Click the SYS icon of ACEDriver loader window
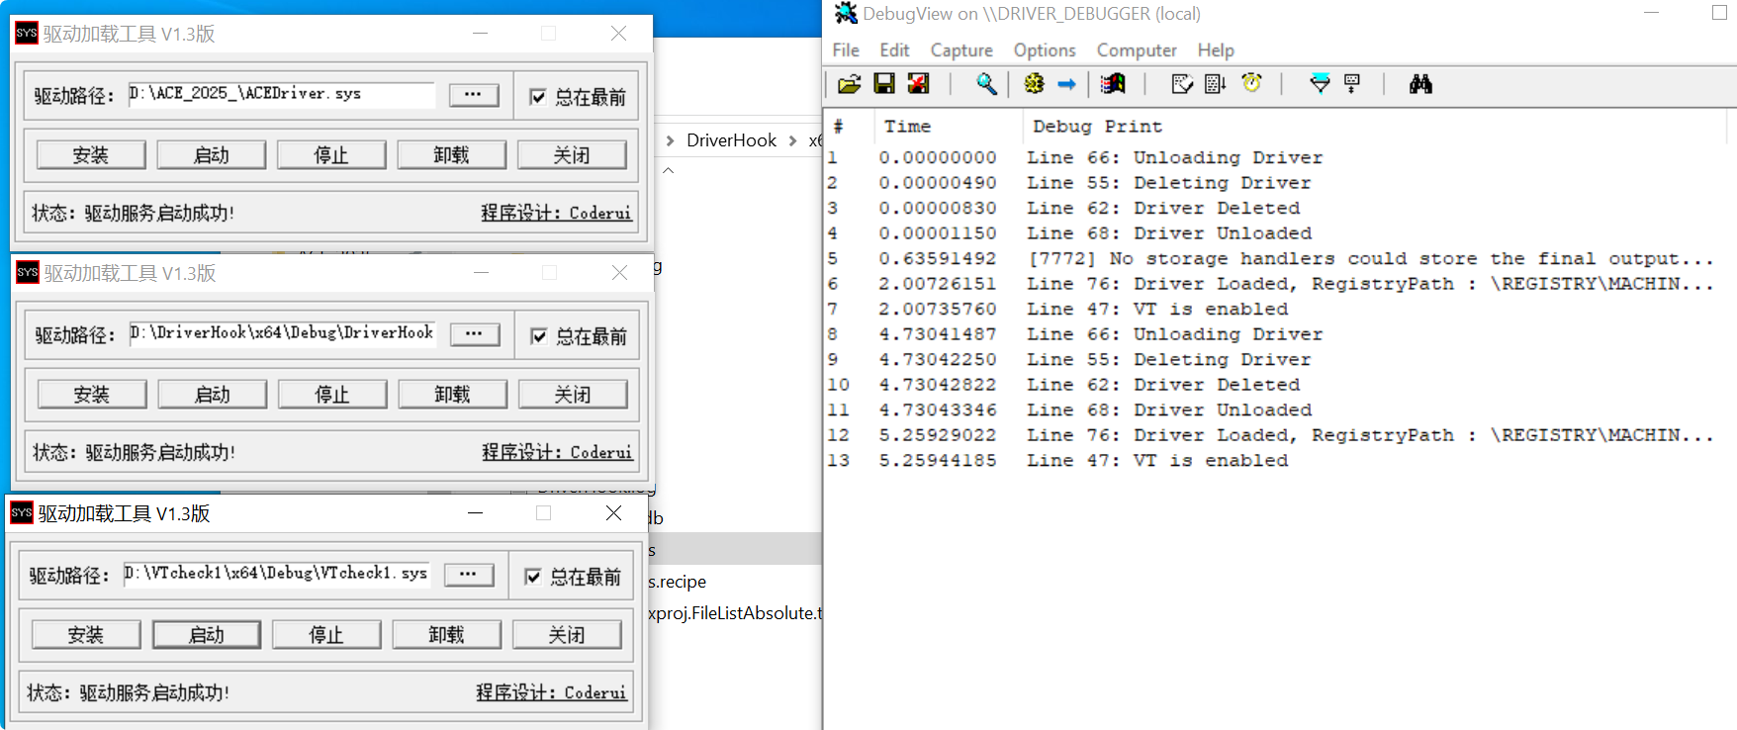The image size is (1737, 730). 27,33
